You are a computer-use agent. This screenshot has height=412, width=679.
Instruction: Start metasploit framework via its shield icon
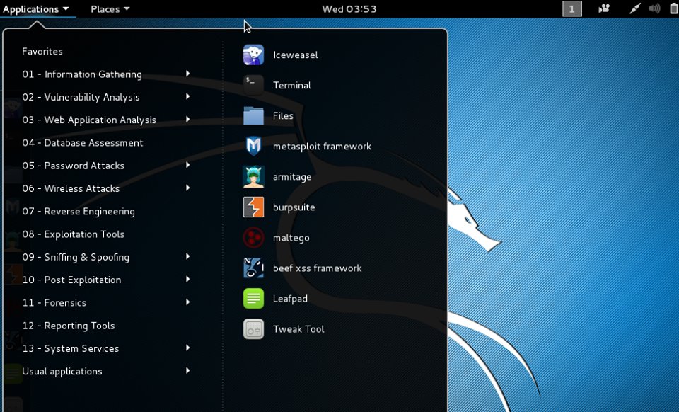[x=253, y=147]
